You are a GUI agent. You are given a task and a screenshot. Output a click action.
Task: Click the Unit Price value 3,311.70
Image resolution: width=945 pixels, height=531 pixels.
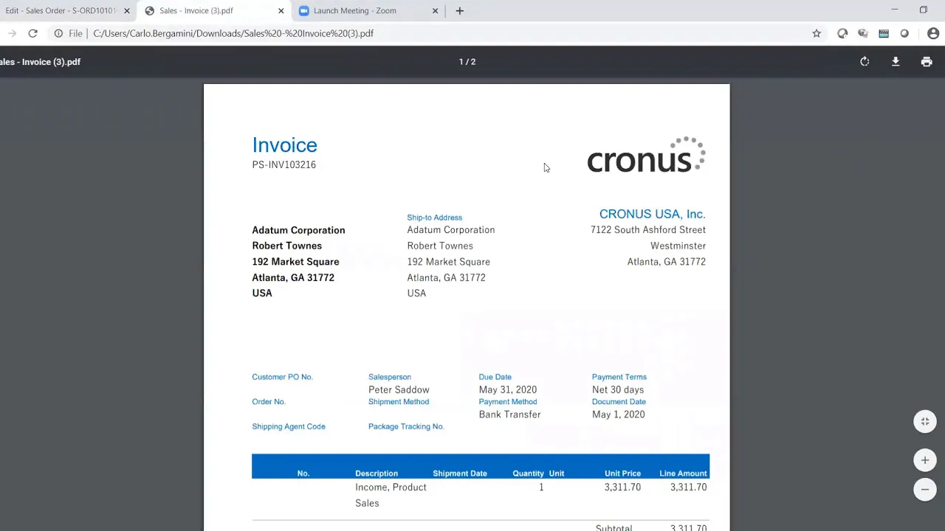[x=622, y=487]
